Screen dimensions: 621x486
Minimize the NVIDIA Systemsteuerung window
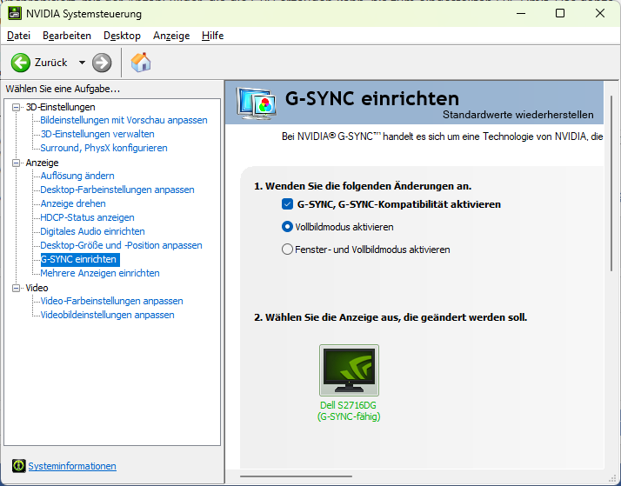(521, 13)
